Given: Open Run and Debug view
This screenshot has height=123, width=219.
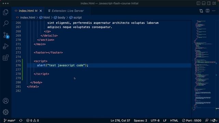Looking at the screenshot, I should (5, 46).
